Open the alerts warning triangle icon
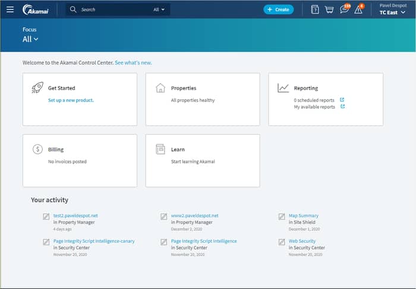Screen dimensions: 416x289 (x=358, y=10)
